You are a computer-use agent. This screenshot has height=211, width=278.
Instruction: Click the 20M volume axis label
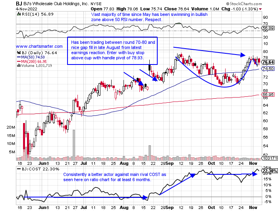(11, 127)
